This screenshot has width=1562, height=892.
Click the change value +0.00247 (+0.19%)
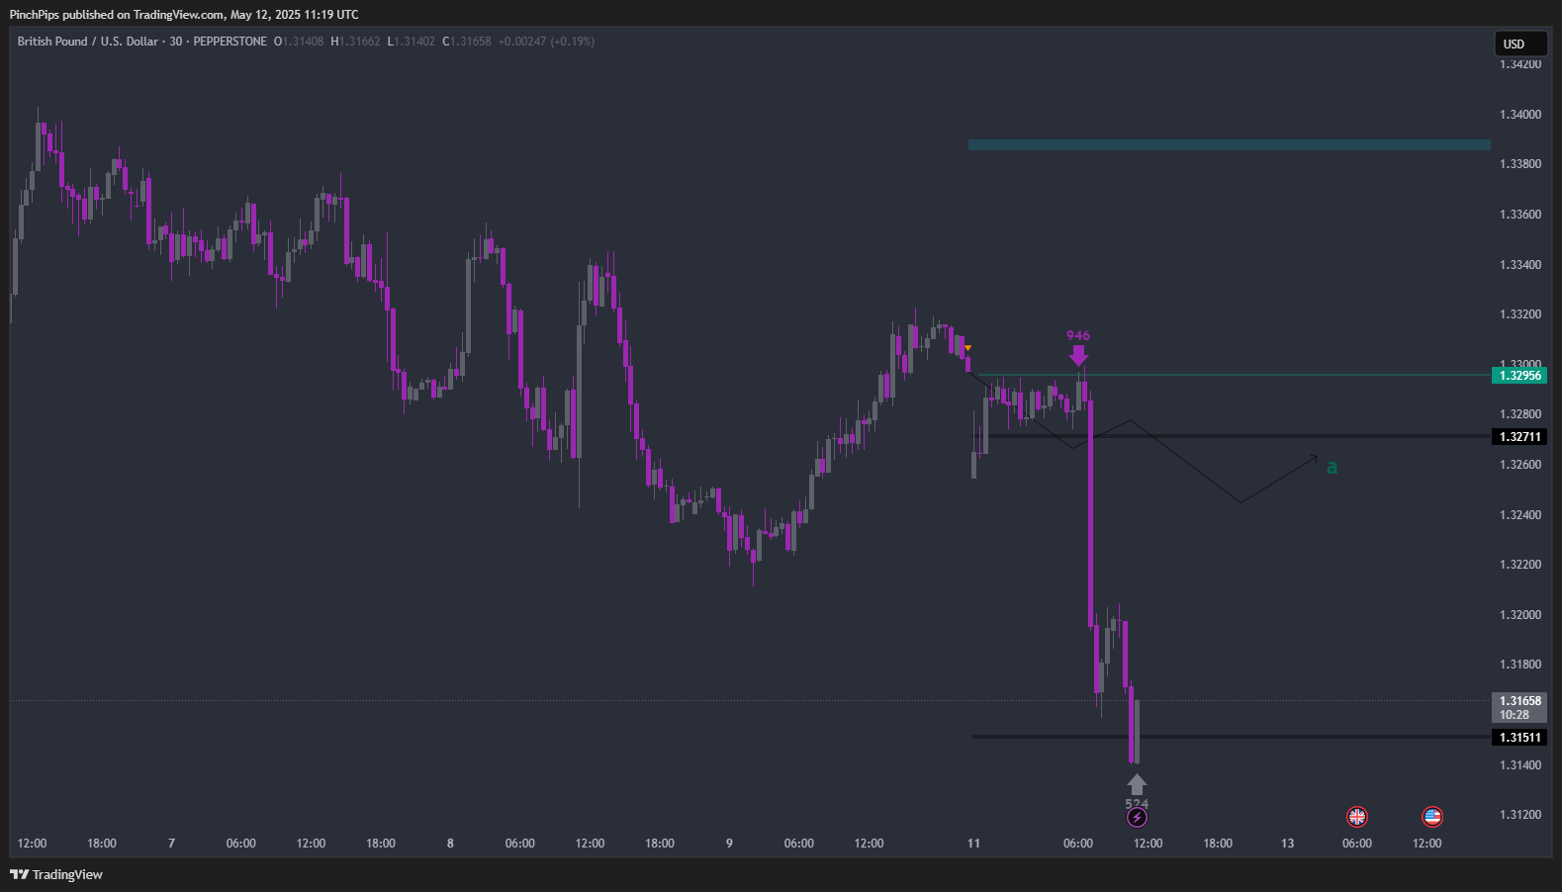tap(546, 42)
